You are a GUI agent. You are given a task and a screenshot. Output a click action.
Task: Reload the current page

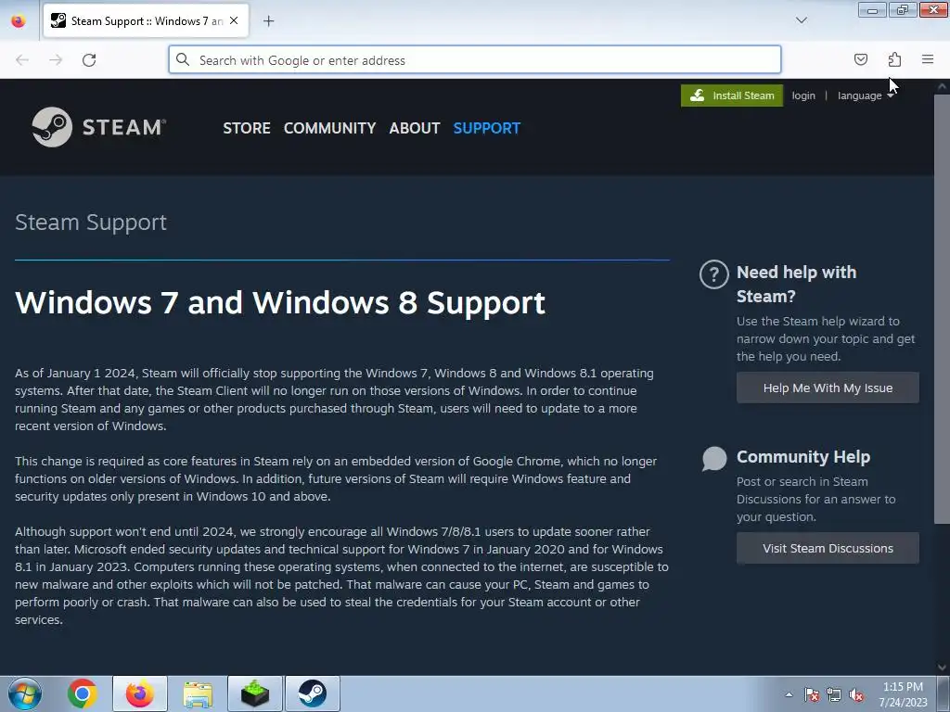pos(89,60)
